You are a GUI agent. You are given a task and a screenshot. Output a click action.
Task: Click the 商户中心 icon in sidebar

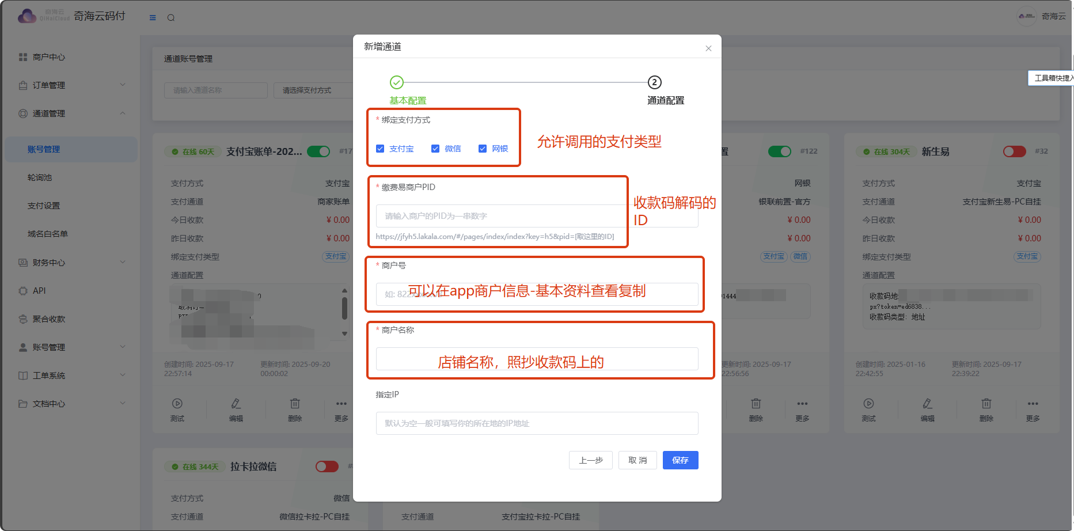22,56
